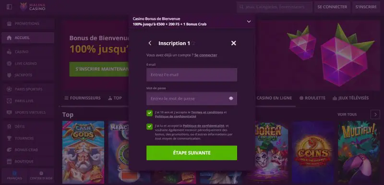
Task: Click the Promotions gift icon in sidebar
Action: [x=9, y=23]
